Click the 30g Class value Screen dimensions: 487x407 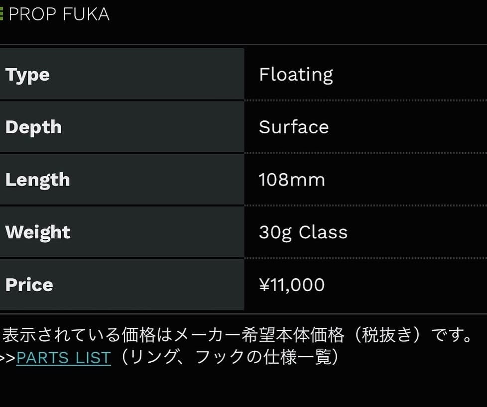click(x=303, y=232)
